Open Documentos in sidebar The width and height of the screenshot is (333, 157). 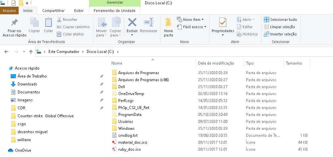[26, 92]
